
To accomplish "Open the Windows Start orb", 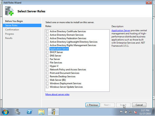I will pyautogui.click(x=5, y=112).
